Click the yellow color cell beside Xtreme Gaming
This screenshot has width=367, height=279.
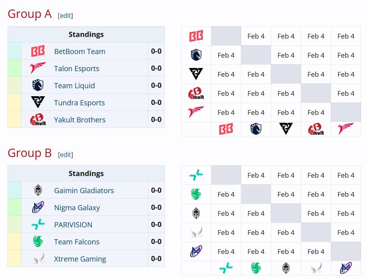click(x=14, y=259)
